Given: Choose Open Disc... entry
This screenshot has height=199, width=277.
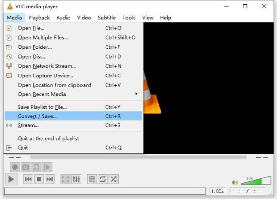Looking at the screenshot, I should pyautogui.click(x=73, y=57).
